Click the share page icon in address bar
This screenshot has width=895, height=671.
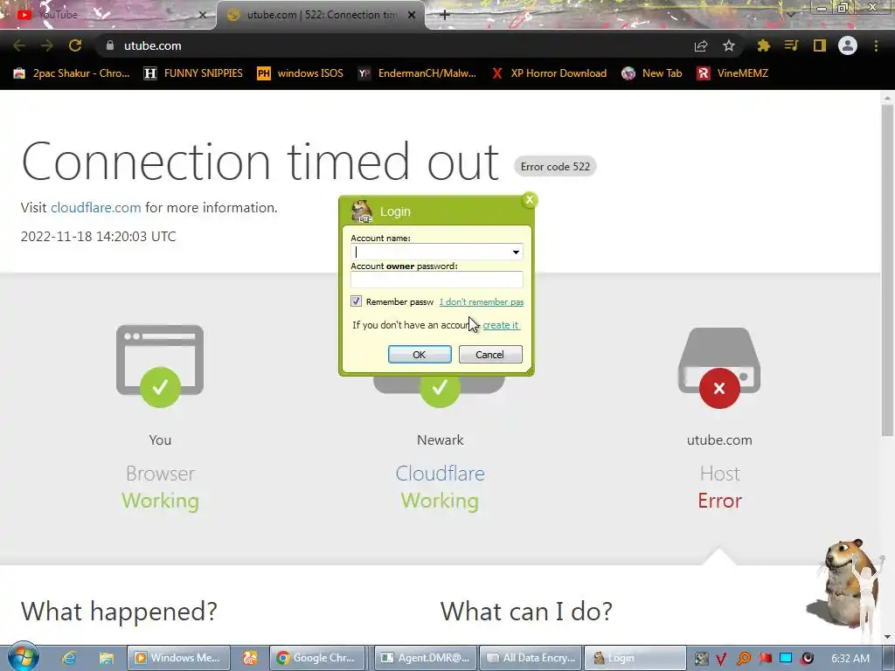click(x=701, y=46)
